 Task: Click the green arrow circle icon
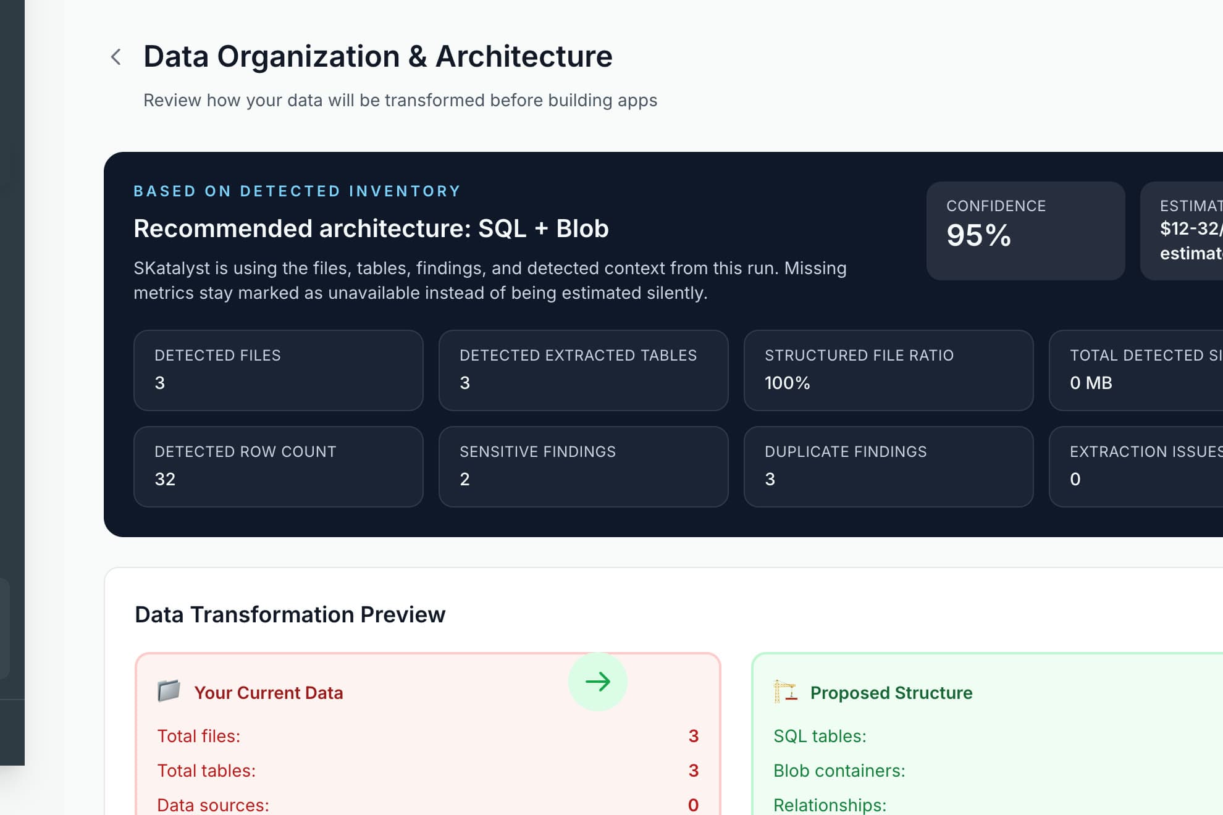coord(597,682)
